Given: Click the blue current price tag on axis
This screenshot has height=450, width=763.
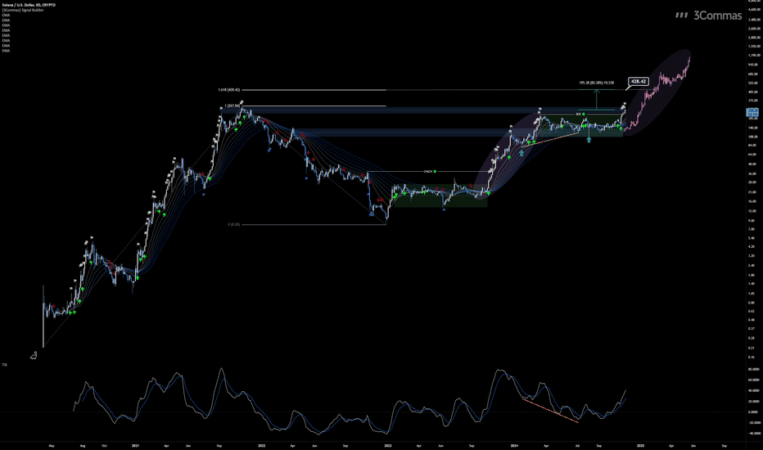Looking at the screenshot, I should (752, 112).
